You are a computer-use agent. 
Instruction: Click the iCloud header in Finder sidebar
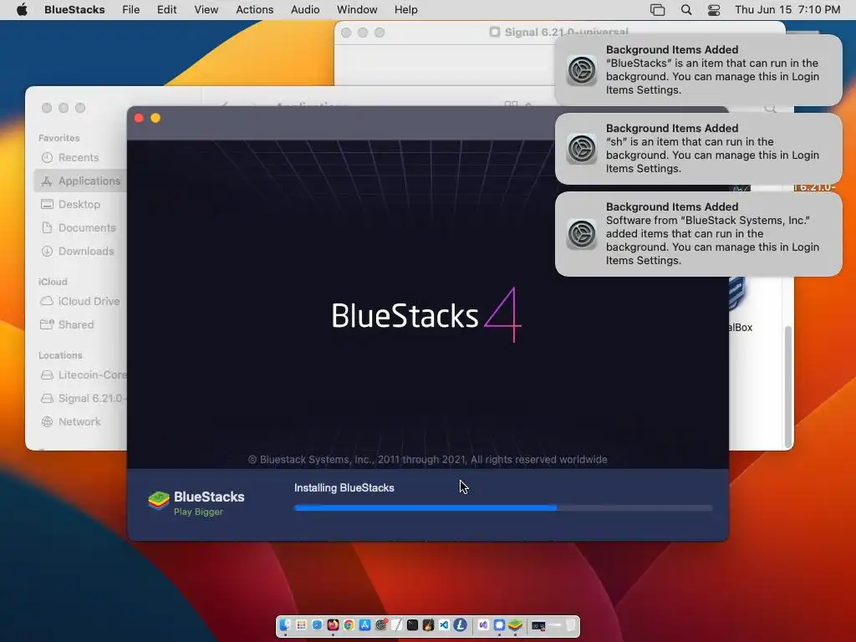pyautogui.click(x=53, y=282)
